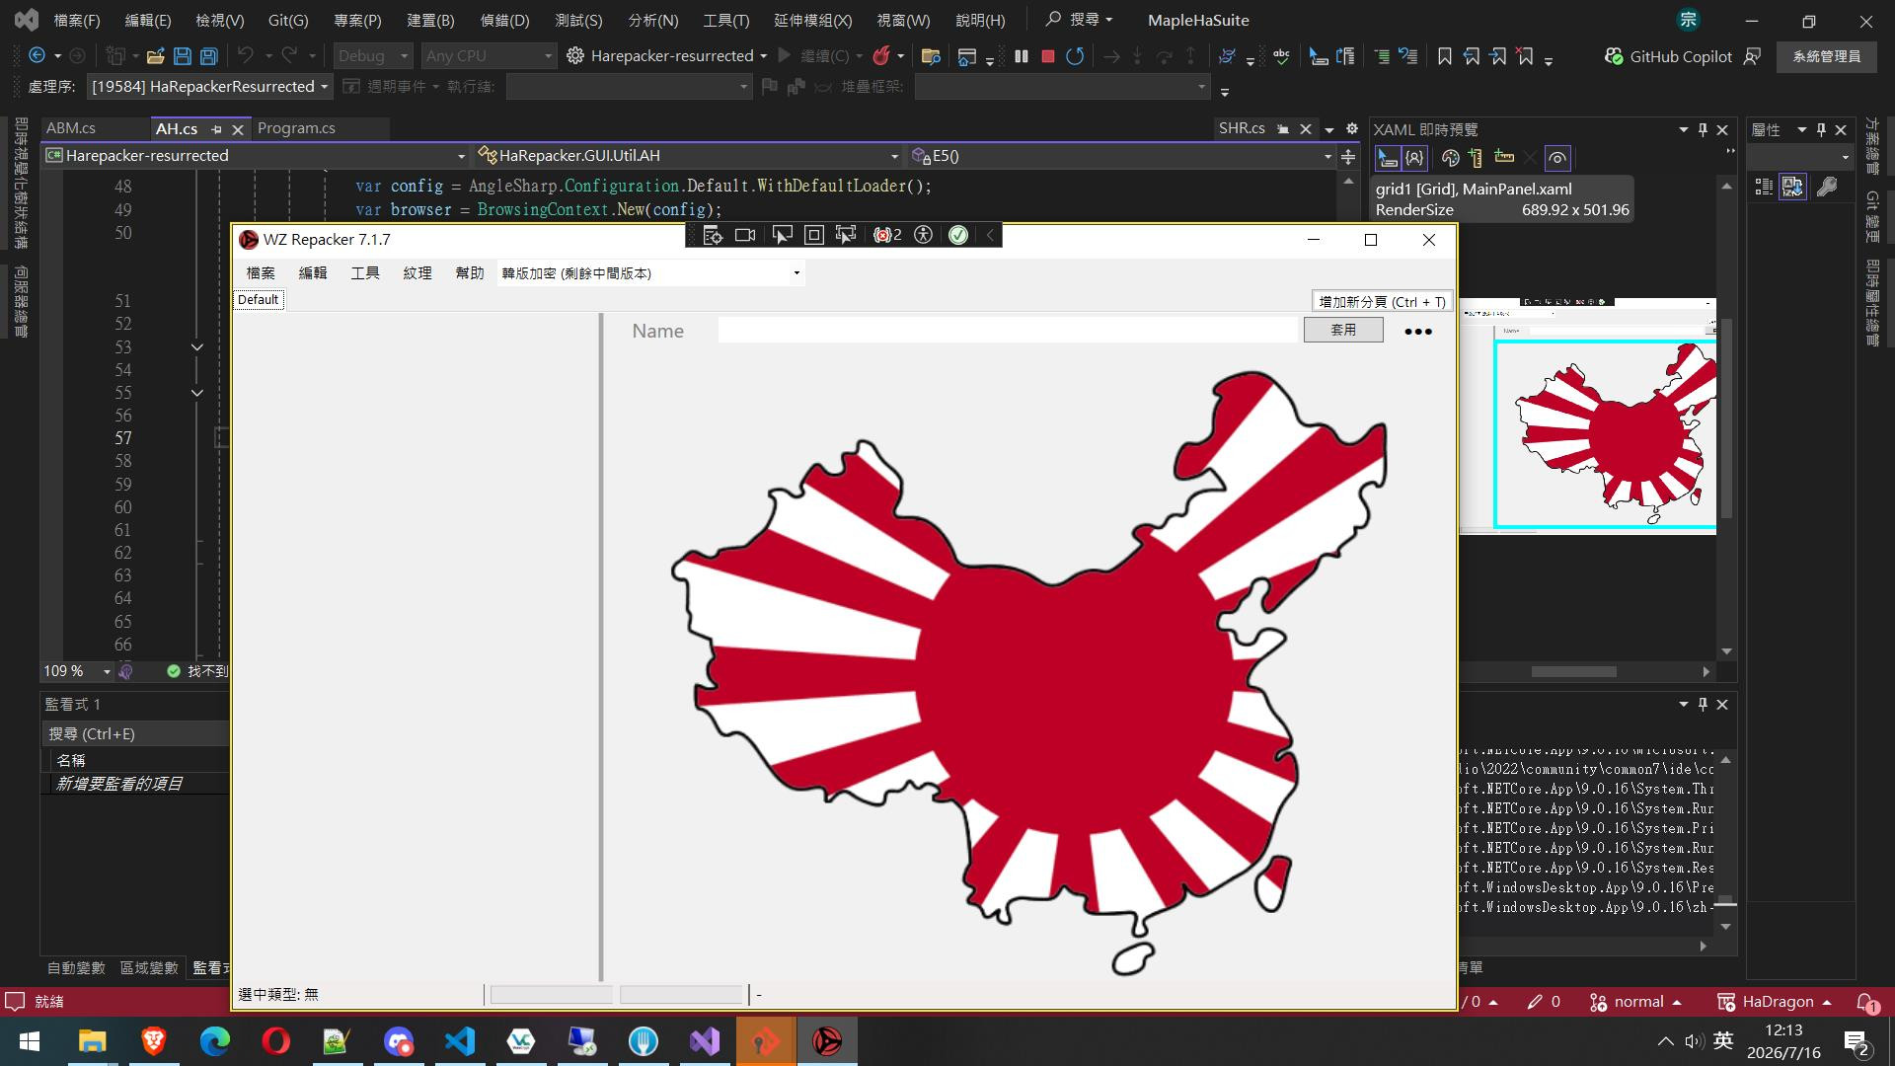Open the 偵錯(D) menu in Visual Studio
This screenshot has width=1895, height=1066.
point(505,20)
